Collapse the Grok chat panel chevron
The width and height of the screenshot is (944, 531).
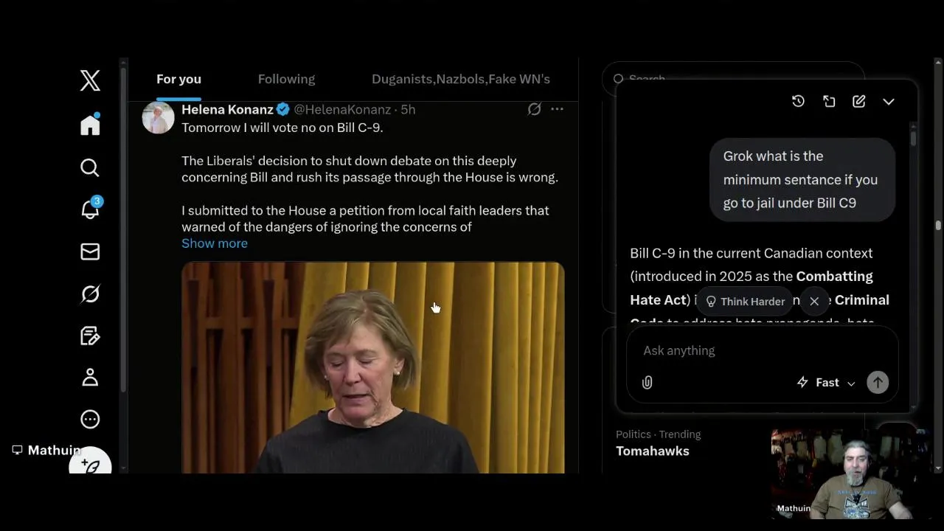(x=889, y=102)
